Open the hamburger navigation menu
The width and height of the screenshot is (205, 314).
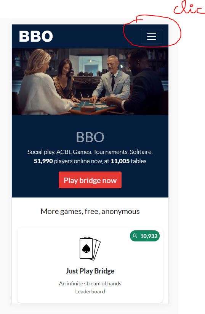(x=151, y=36)
